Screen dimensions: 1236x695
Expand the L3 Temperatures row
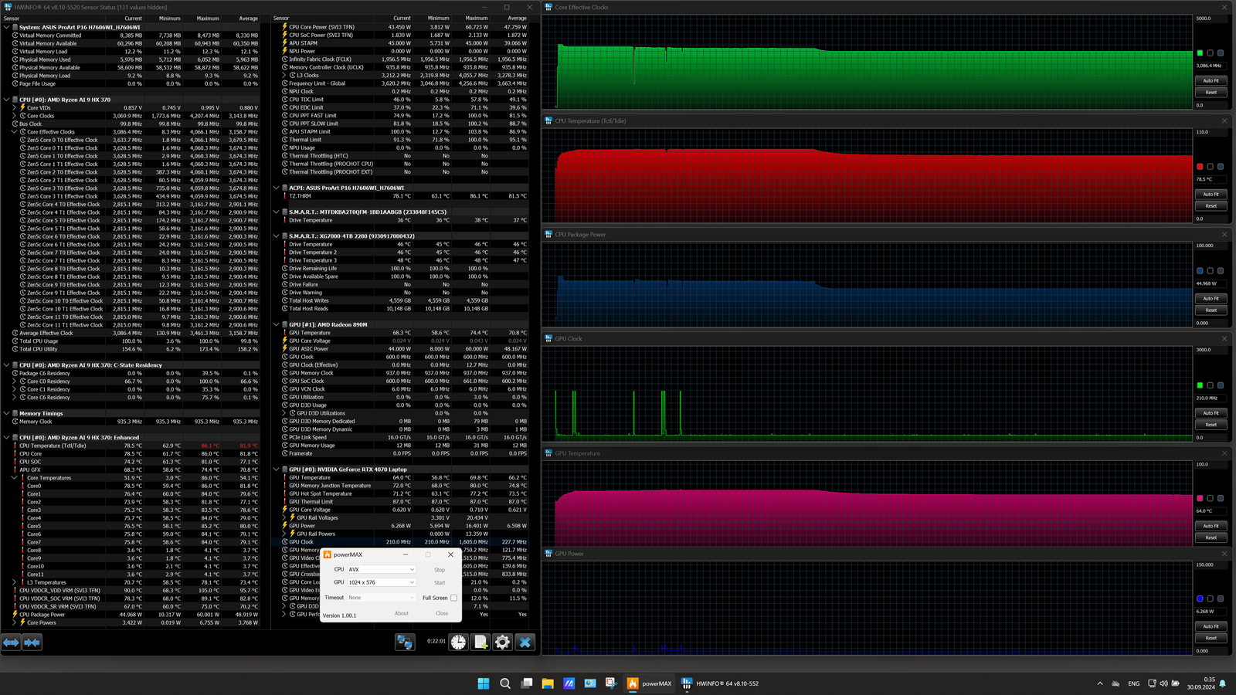pyautogui.click(x=14, y=583)
